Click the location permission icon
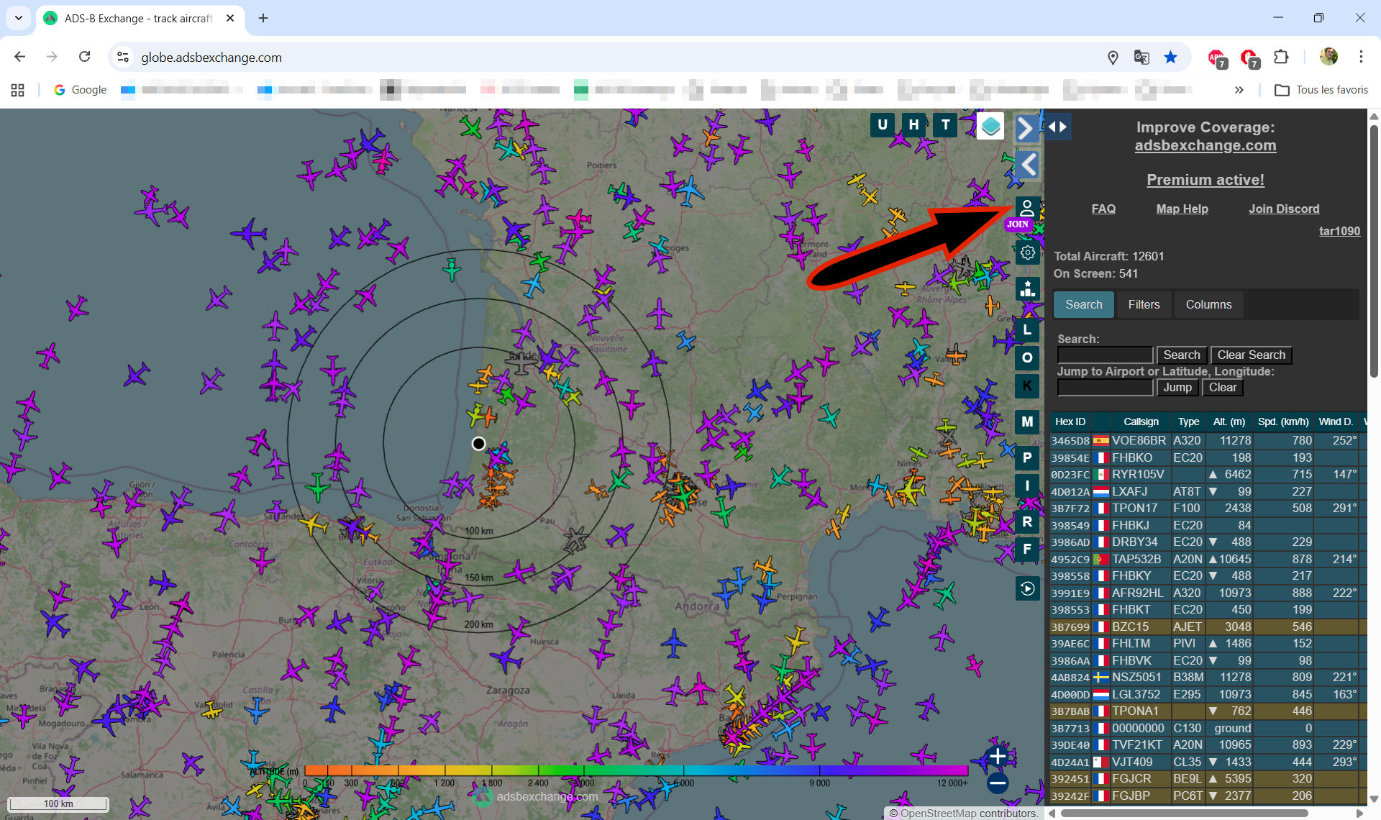 1113,58
